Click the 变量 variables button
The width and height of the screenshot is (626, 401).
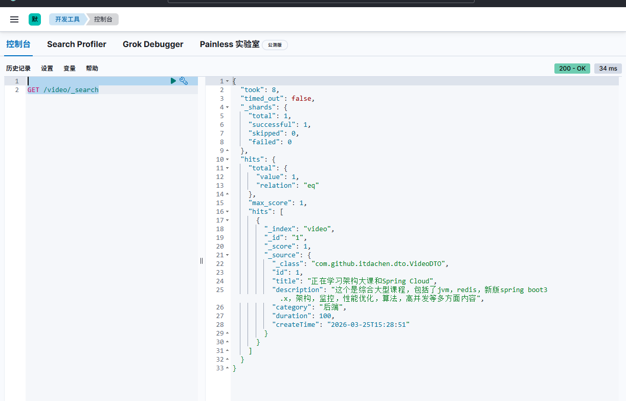(x=70, y=69)
